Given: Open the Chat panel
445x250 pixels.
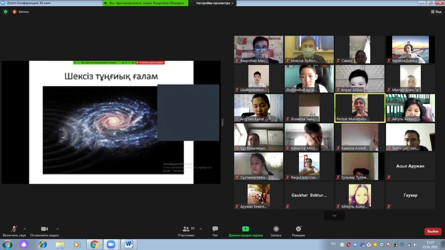Looking at the screenshot, I should click(x=215, y=231).
